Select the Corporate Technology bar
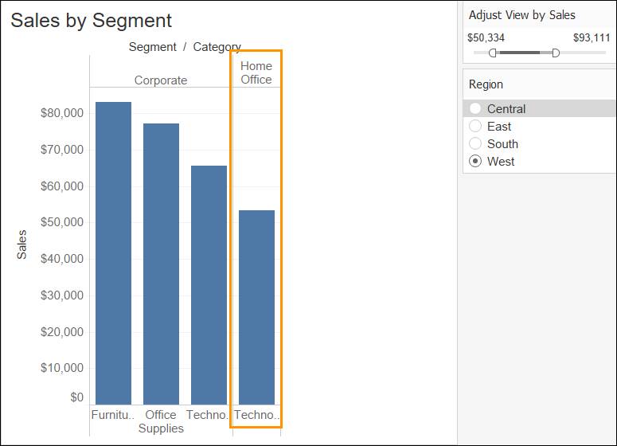This screenshot has height=446, width=617. [209, 285]
